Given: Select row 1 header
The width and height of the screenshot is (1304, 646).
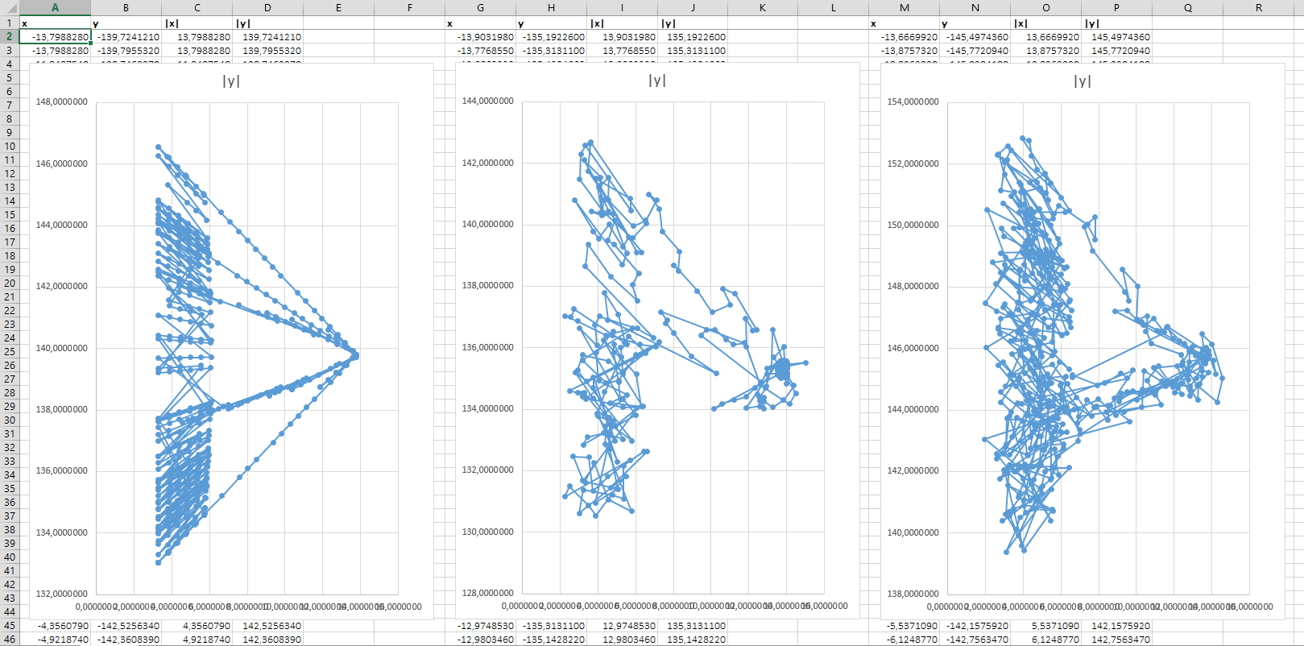Looking at the screenshot, I should click(x=9, y=23).
